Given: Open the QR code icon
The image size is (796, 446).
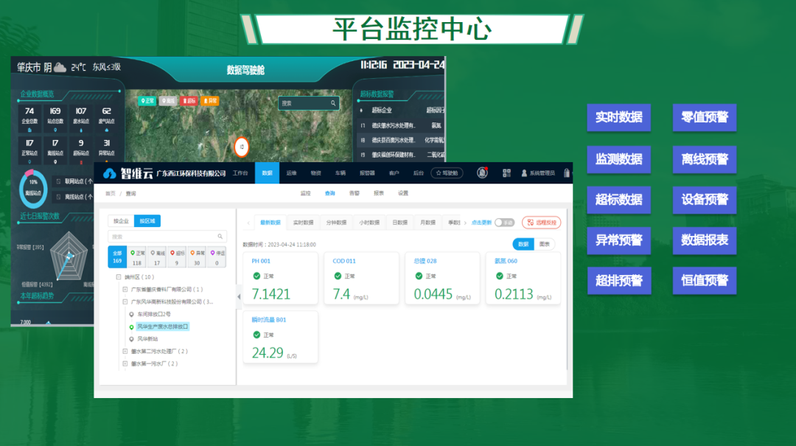Looking at the screenshot, I should (507, 173).
